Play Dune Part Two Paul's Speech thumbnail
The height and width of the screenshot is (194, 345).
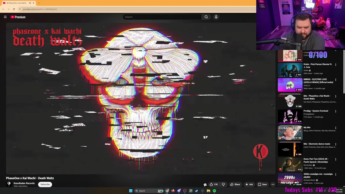tap(290, 164)
